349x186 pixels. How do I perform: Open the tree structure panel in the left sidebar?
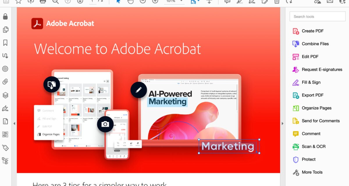pos(5,161)
